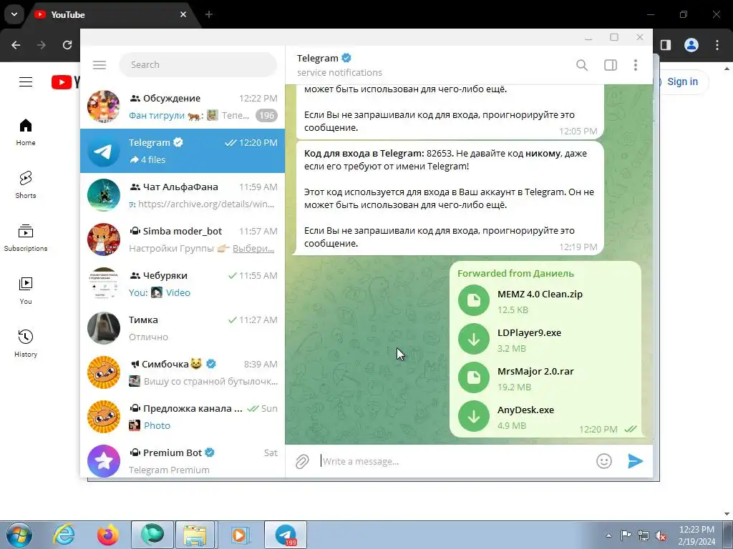This screenshot has width=733, height=549.
Task: Open the YouTube guide menu icon
Action: [x=26, y=82]
